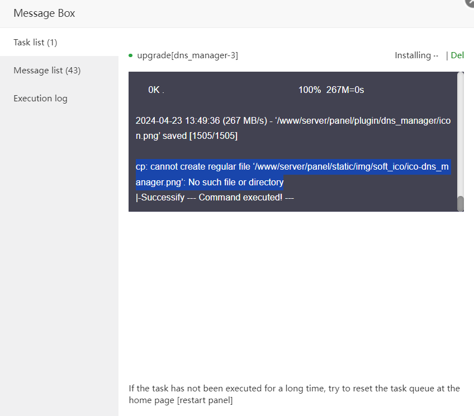
Task: Click the 100% download progress text
Action: pos(310,90)
